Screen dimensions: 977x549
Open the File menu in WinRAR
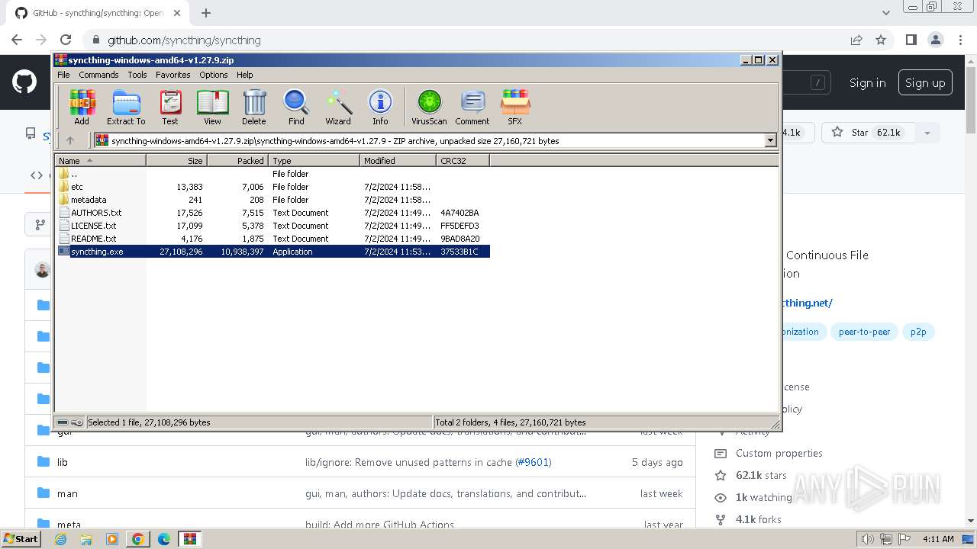(63, 75)
